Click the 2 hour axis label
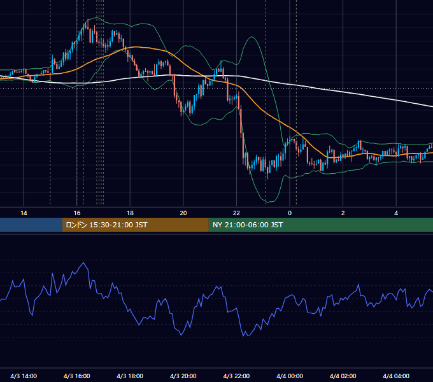The height and width of the screenshot is (382, 433). coord(343,213)
